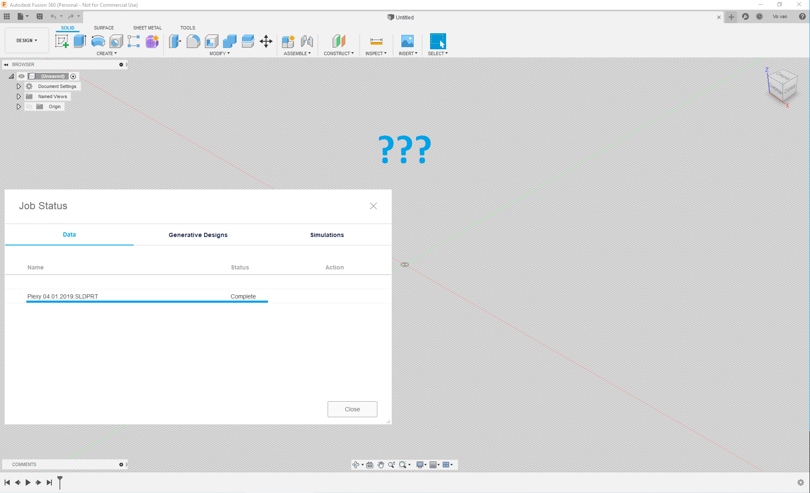Open the Job Status clock icon
Viewport: 810px width, 493px height.
click(x=759, y=17)
